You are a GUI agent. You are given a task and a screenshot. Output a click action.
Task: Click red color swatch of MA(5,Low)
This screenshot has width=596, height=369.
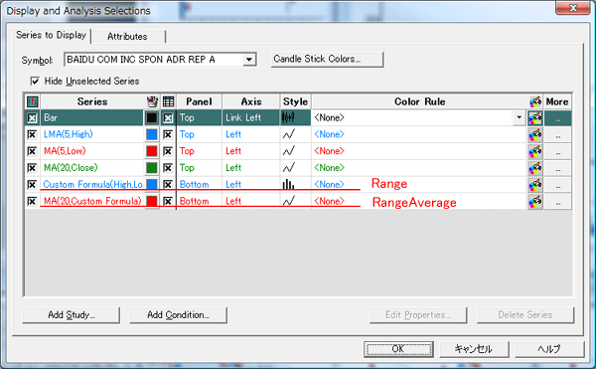tap(152, 151)
